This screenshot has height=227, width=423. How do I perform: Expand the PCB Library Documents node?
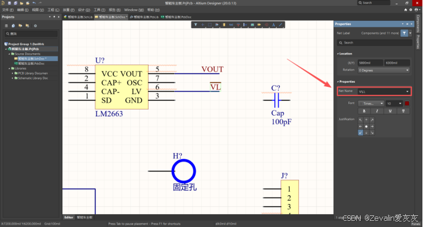(x=12, y=73)
